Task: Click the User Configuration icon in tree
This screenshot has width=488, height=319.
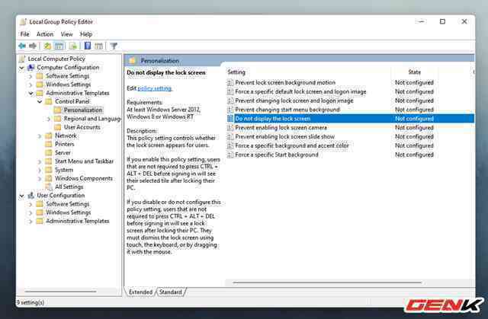Action: [x=30, y=196]
